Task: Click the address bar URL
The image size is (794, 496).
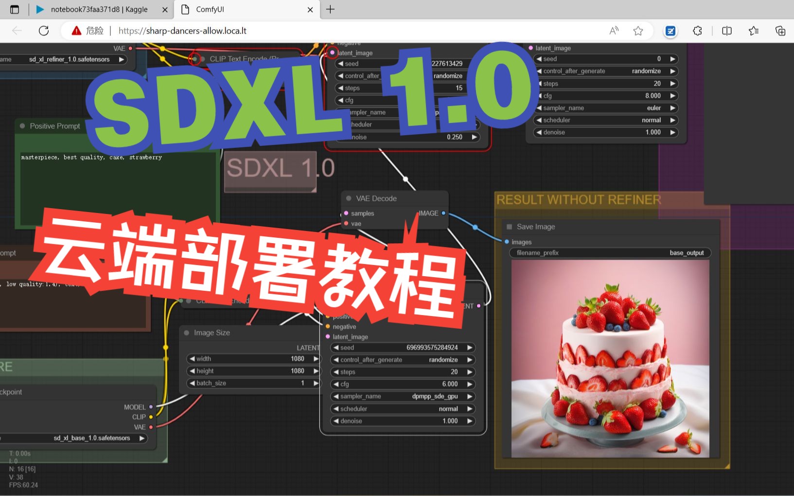Action: (182, 31)
